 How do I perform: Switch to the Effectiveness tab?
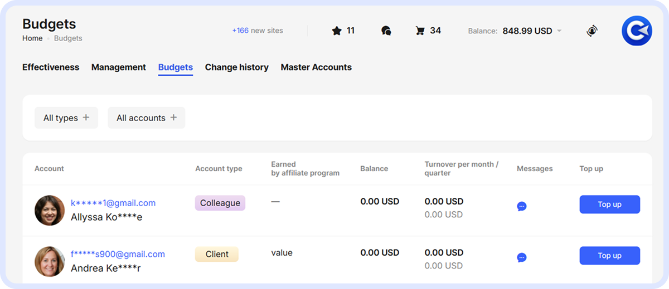(51, 67)
